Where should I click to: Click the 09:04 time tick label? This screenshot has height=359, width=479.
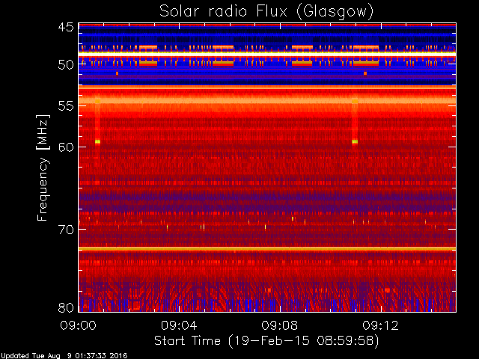179,325
